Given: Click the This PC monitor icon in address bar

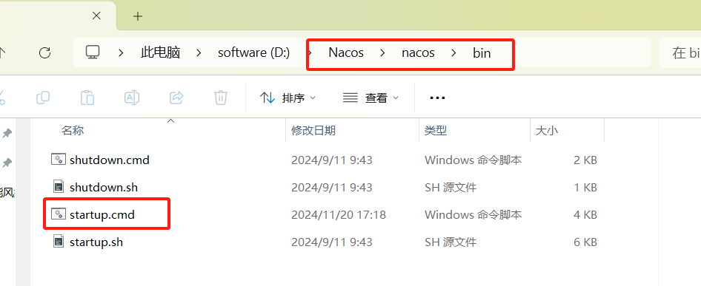Looking at the screenshot, I should [x=93, y=52].
